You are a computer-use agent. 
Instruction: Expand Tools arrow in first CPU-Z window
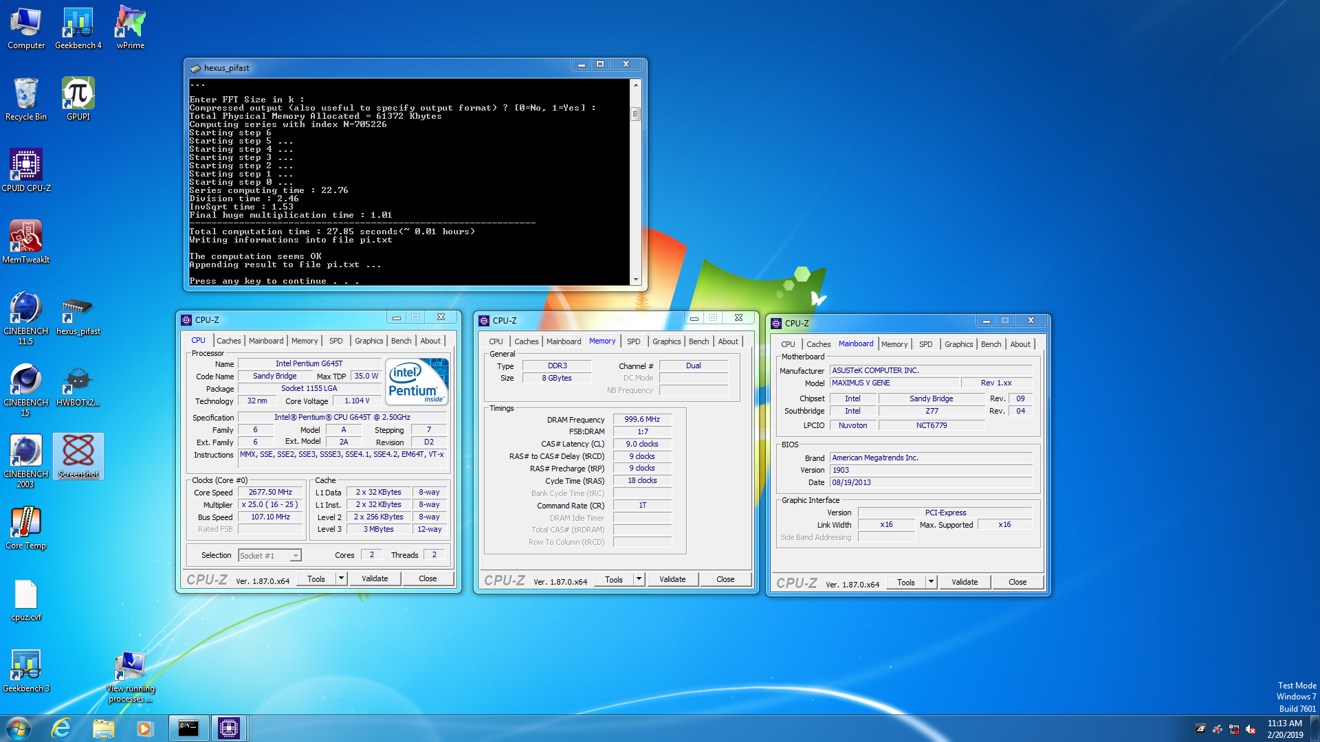[341, 578]
